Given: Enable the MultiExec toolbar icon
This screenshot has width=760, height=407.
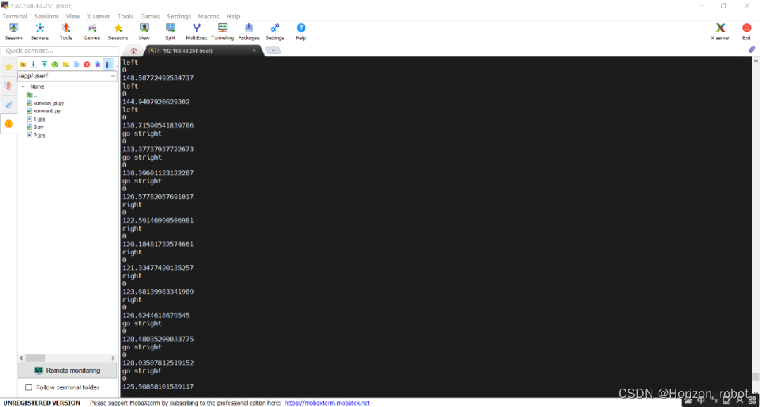Looking at the screenshot, I should click(x=196, y=32).
